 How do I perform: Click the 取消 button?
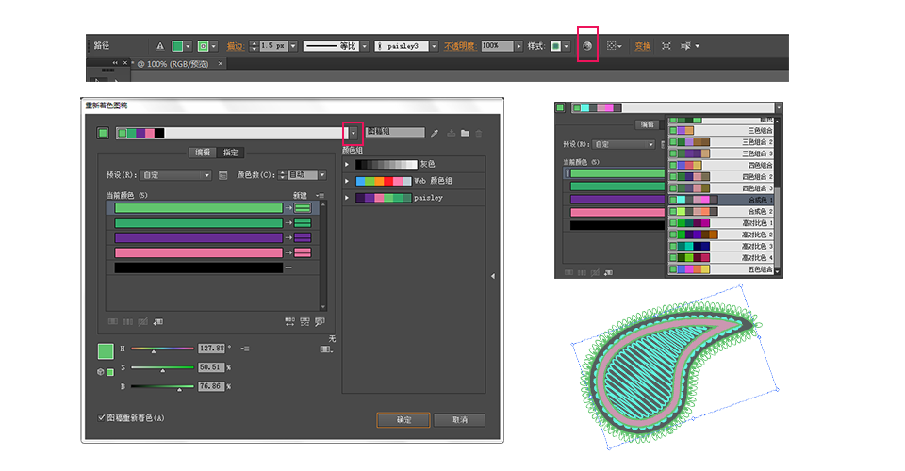(459, 419)
